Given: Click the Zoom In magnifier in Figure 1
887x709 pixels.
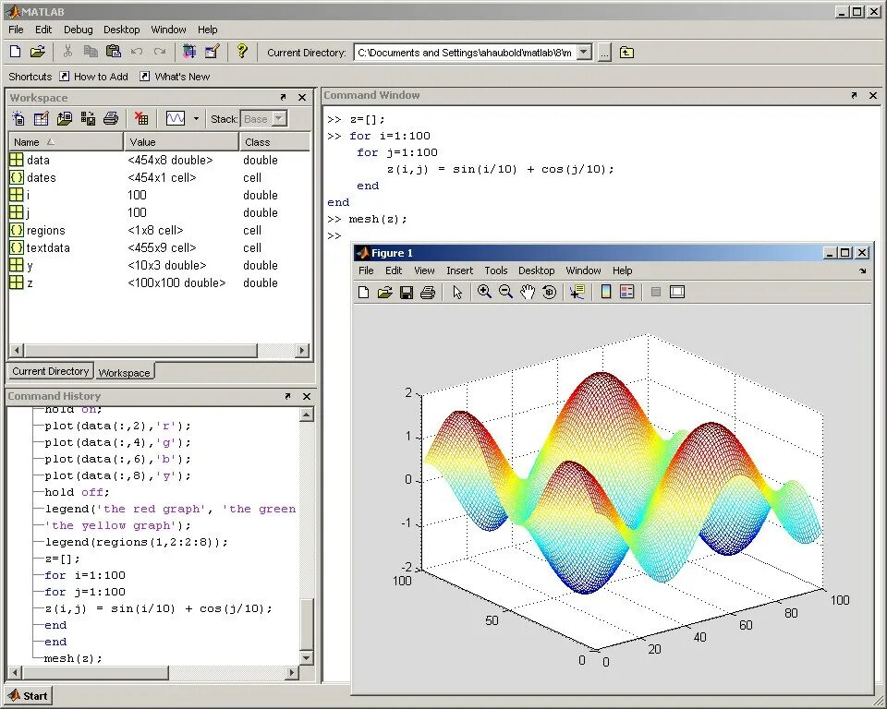Looking at the screenshot, I should pyautogui.click(x=484, y=292).
